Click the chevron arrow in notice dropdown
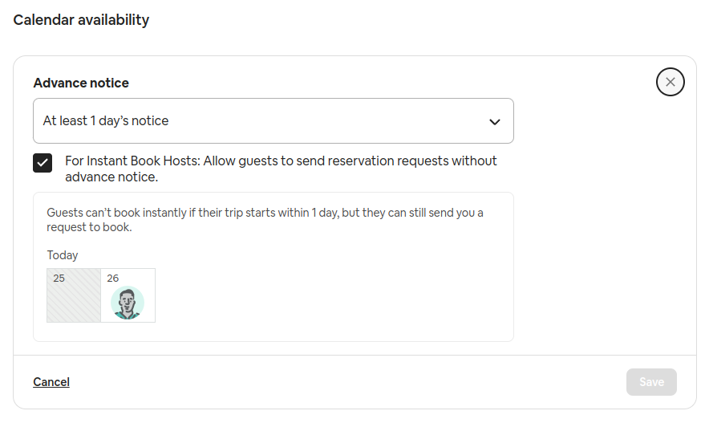The height and width of the screenshot is (423, 705). pos(495,122)
